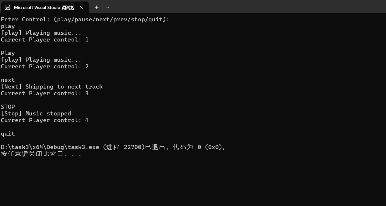
Task: Expand the new tab profile dropdown
Action: coord(107,7)
